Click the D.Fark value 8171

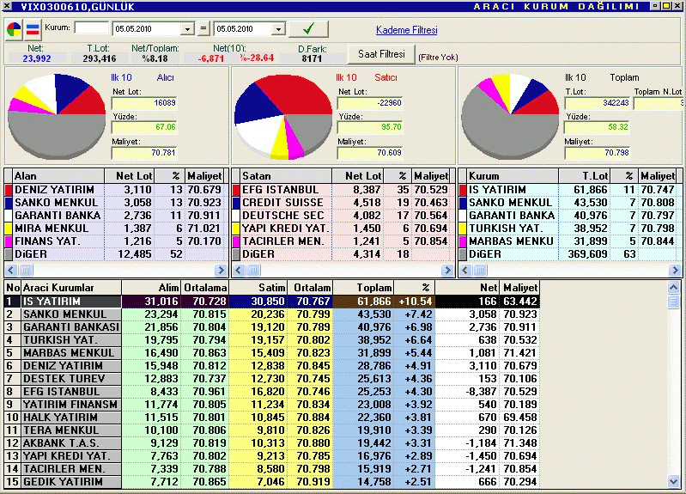click(x=312, y=58)
